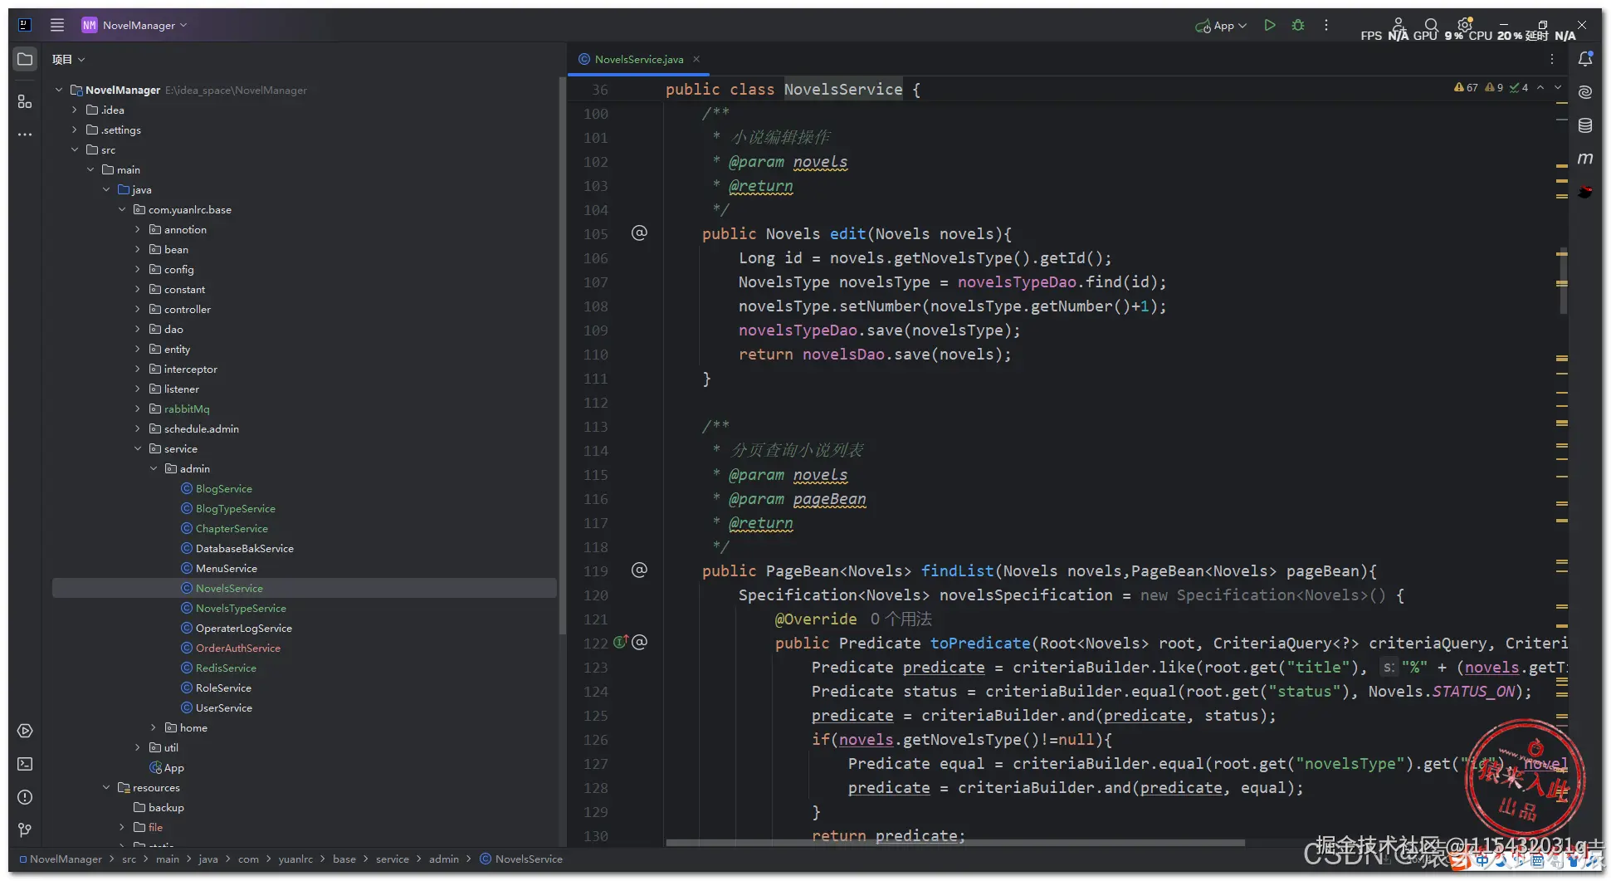Viewport: 1611px width, 881px height.
Task: Click the editor horizontal scrollbar
Action: (954, 842)
